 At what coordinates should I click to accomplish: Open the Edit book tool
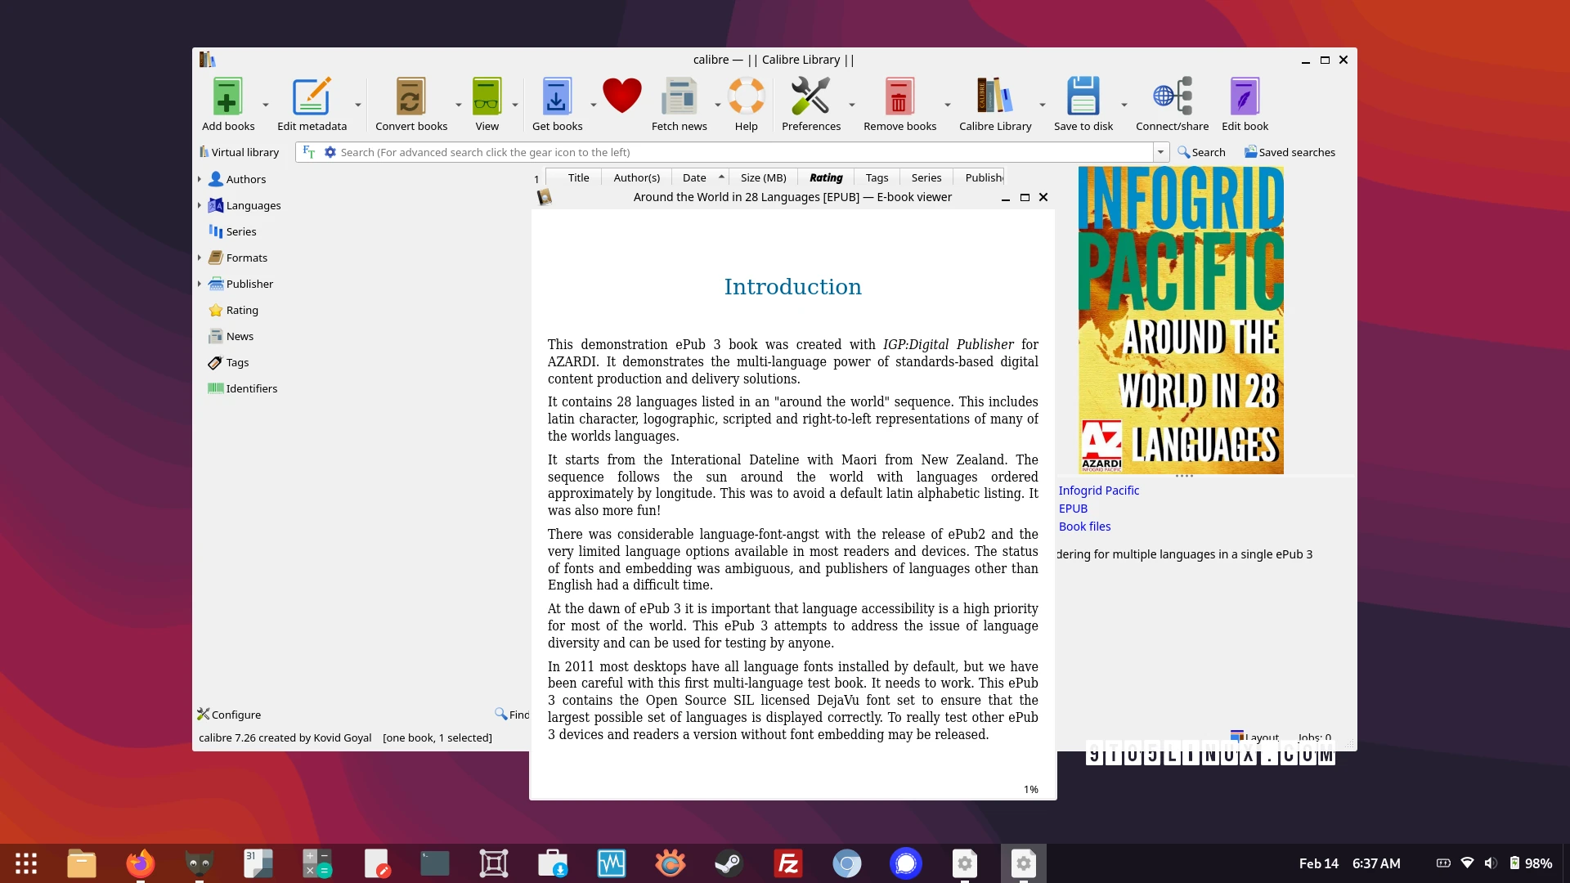[1245, 97]
